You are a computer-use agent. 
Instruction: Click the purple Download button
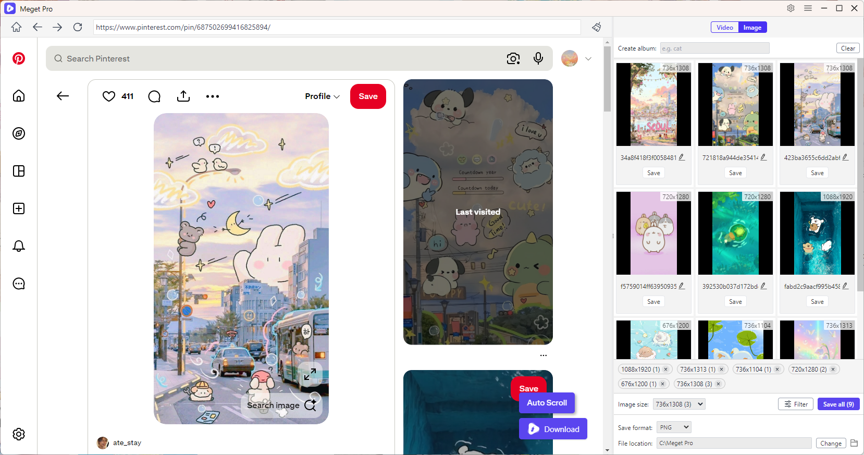tap(553, 429)
